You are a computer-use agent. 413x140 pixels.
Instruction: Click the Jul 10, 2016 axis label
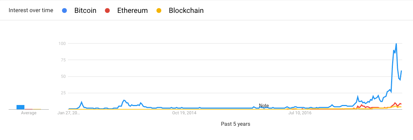point(300,113)
